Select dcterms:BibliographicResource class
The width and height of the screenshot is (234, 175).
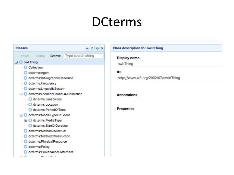51,78
